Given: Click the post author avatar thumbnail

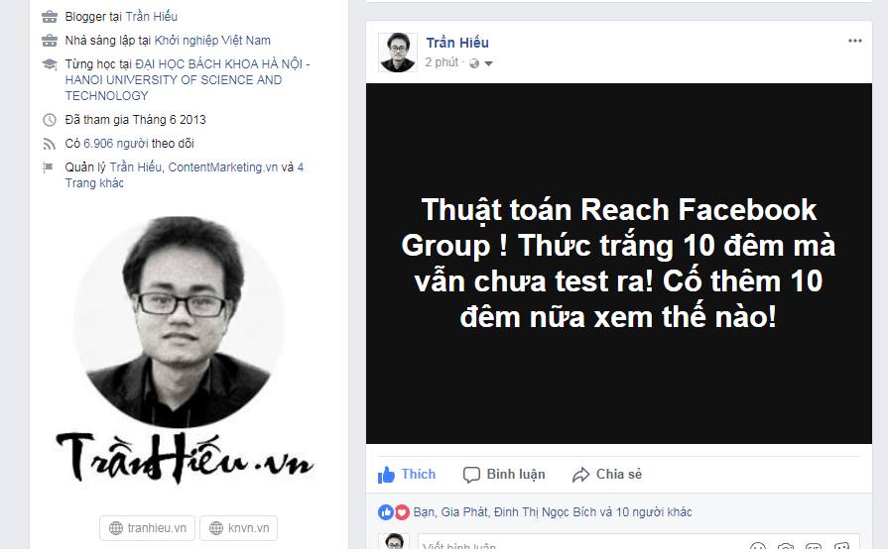Looking at the screenshot, I should (398, 53).
